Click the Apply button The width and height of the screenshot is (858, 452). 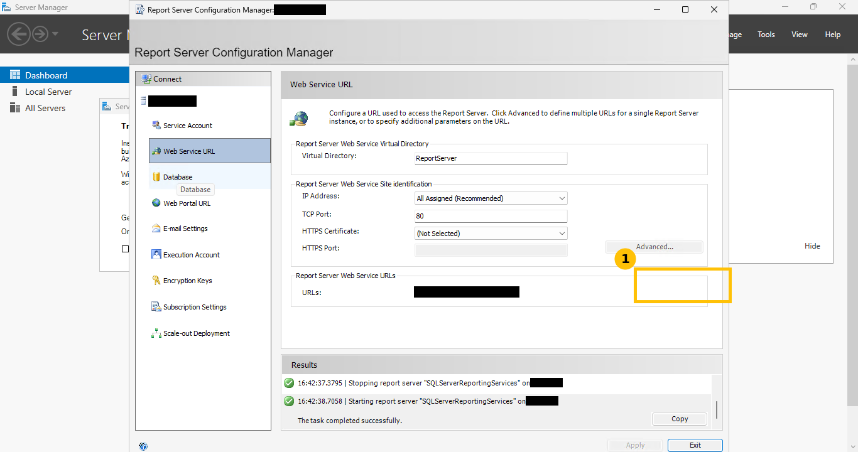pos(635,445)
